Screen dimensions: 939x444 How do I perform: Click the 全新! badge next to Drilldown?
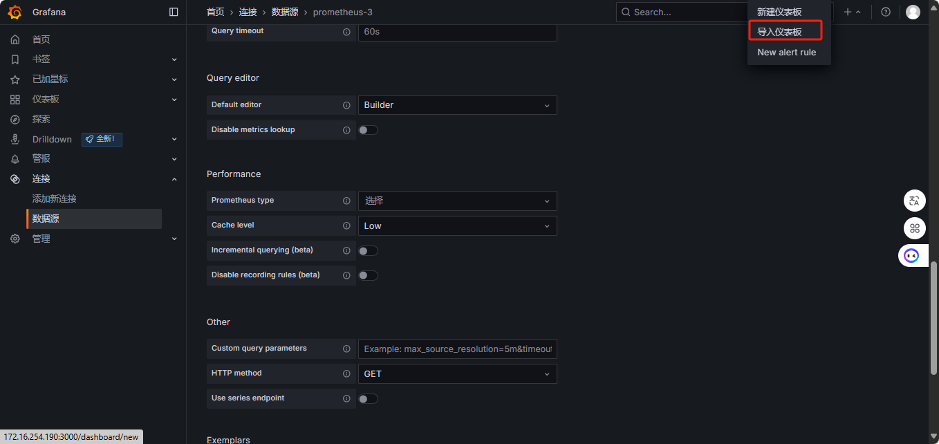[102, 139]
